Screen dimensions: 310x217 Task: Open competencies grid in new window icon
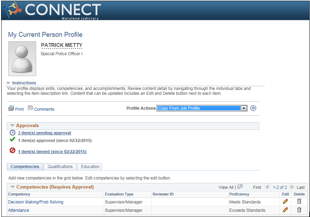click(x=240, y=186)
